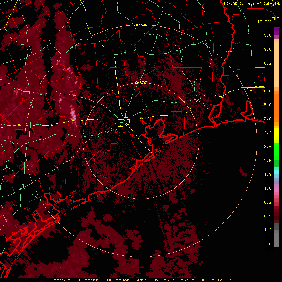Pick the yellow segment of the color bar
Image resolution: width=282 pixels, height=282 pixels.
[x=277, y=134]
